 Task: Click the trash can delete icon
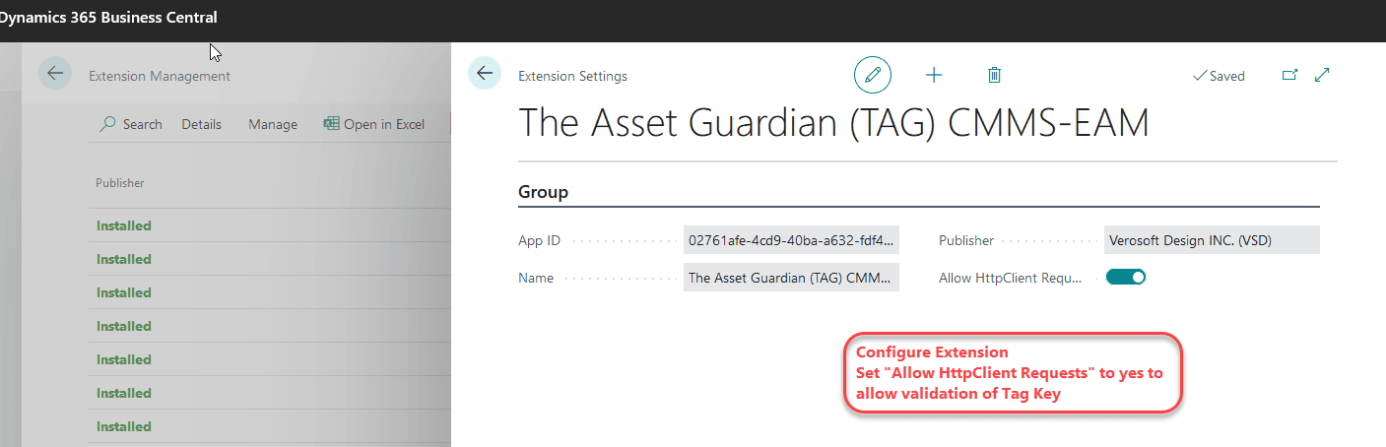tap(994, 75)
